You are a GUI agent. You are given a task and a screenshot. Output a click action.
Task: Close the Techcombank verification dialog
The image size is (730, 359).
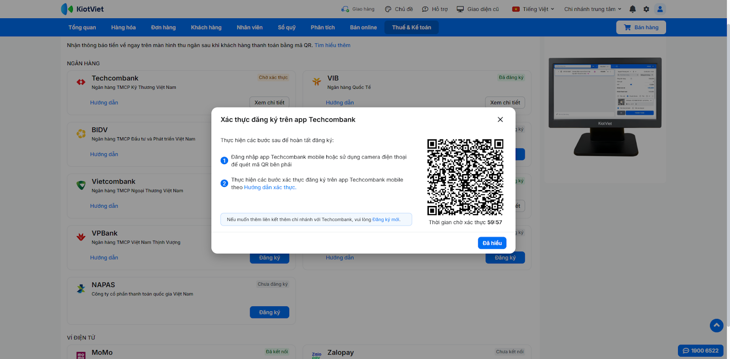click(500, 119)
